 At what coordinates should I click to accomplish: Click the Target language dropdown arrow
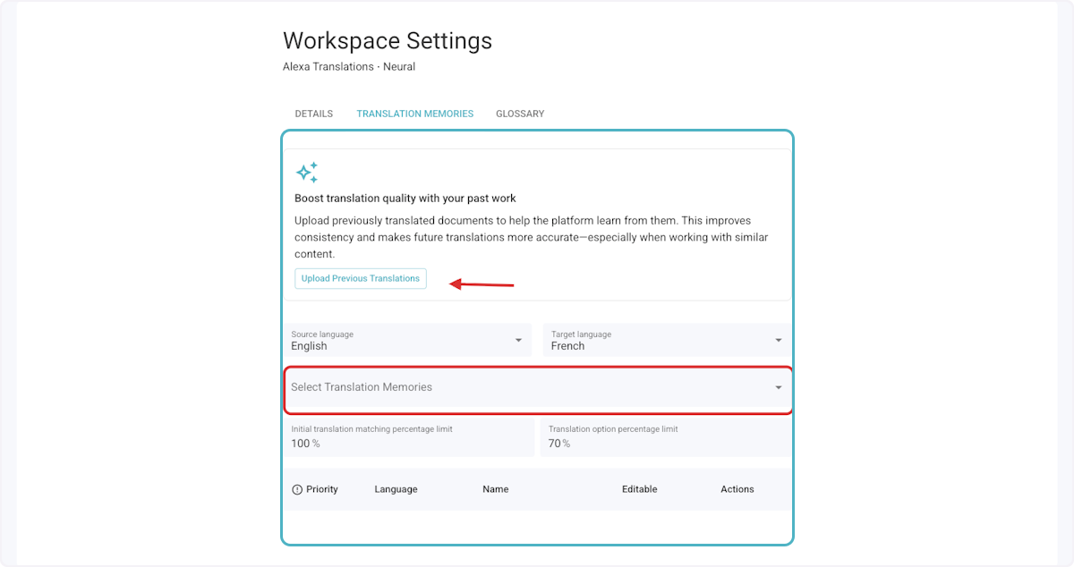click(778, 341)
